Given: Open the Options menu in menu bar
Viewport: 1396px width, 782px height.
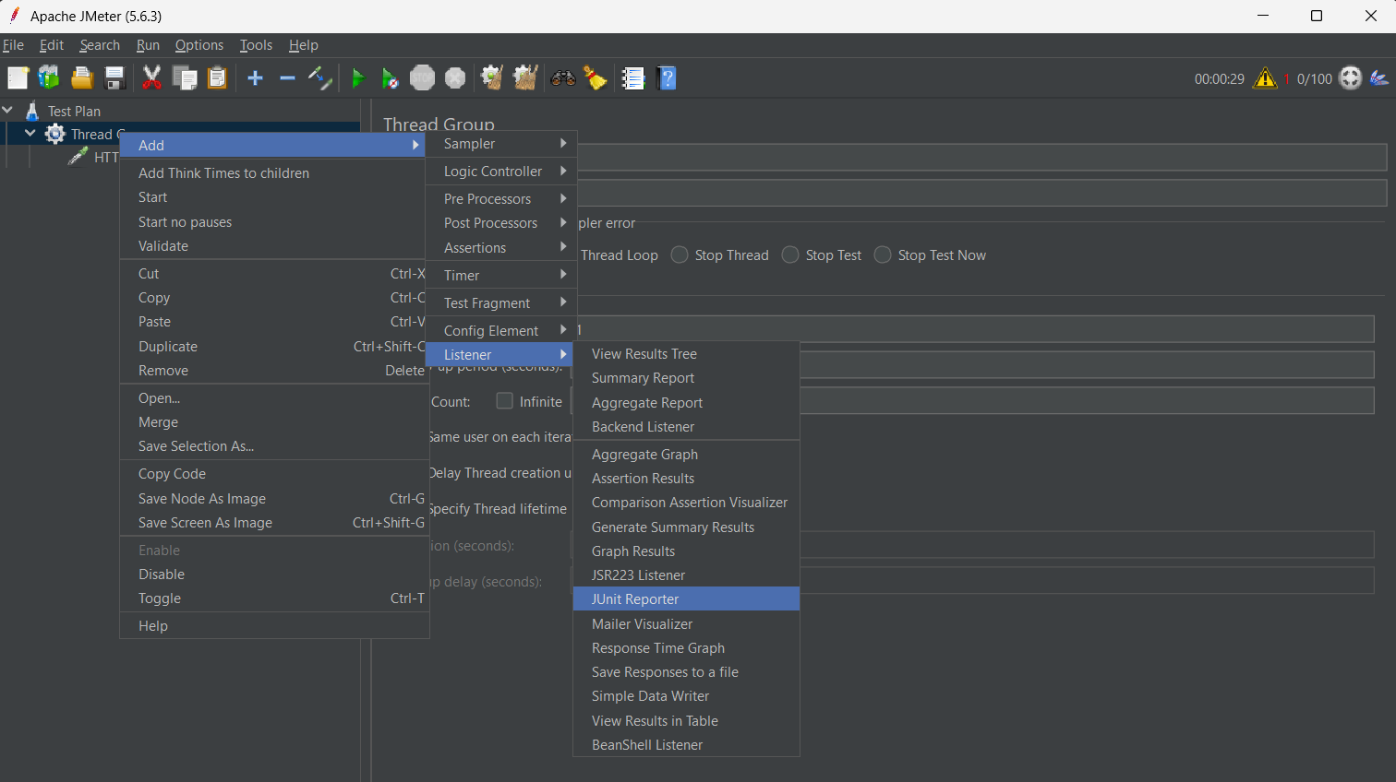Looking at the screenshot, I should pos(199,45).
